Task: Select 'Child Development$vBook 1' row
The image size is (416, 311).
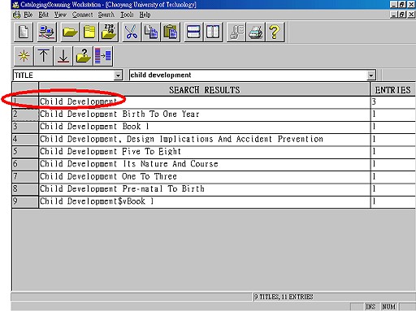Action: coord(205,201)
